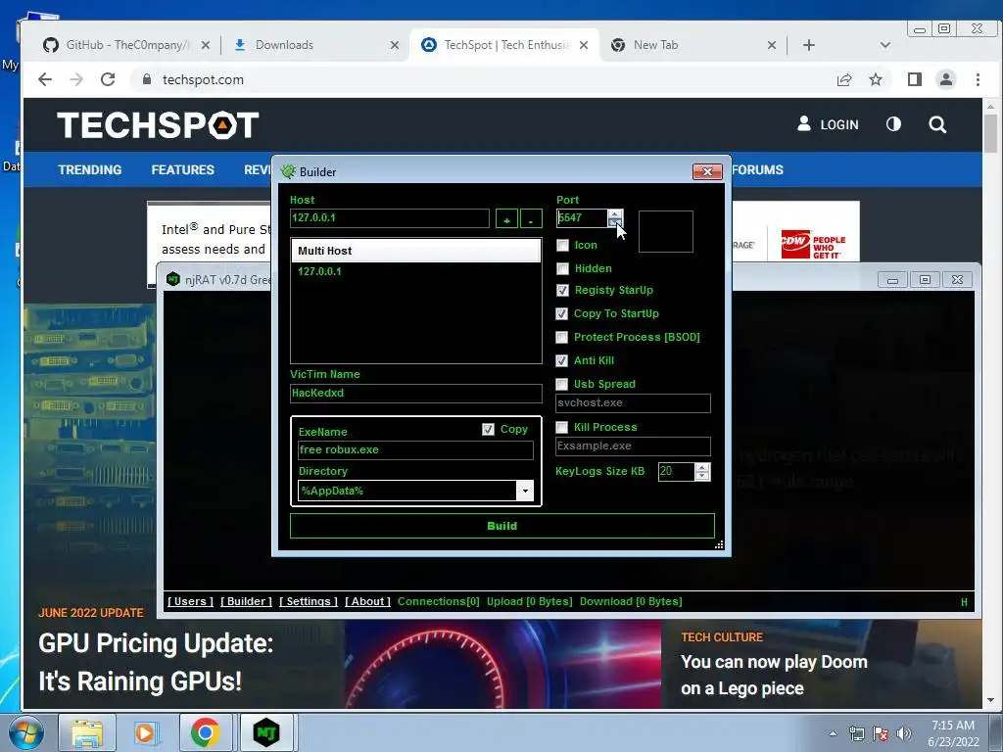Open Windows Media Player taskbar icon
Image resolution: width=1003 pixels, height=752 pixels.
click(x=146, y=732)
